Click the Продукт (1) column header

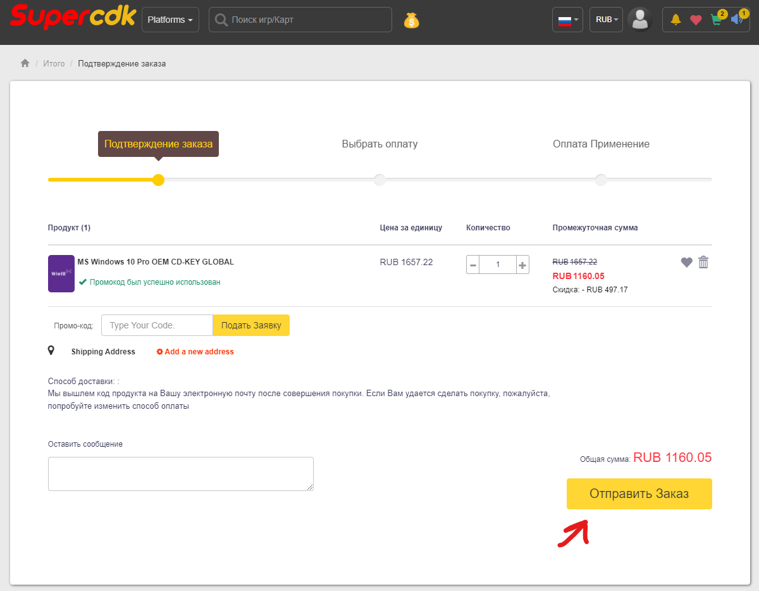tap(69, 228)
